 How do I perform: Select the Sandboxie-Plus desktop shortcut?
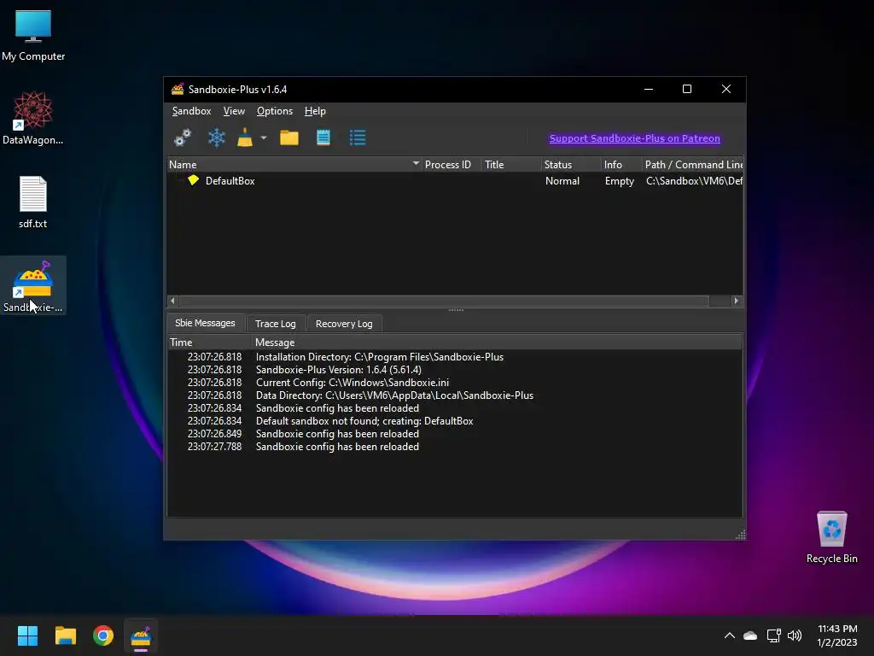(x=33, y=285)
